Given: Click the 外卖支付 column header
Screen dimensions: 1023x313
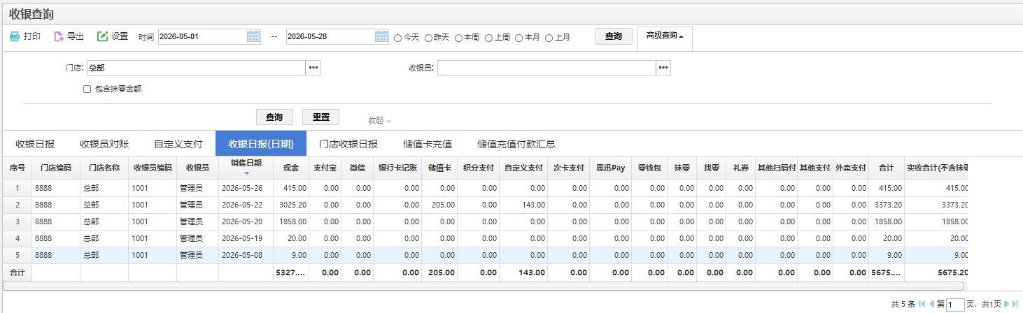Looking at the screenshot, I should (x=851, y=168).
